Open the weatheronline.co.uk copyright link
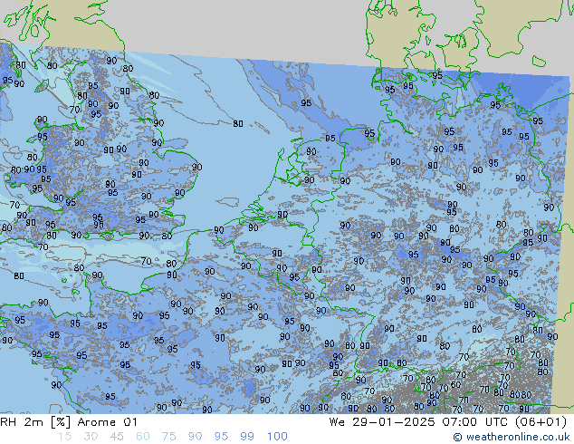 tap(512, 437)
